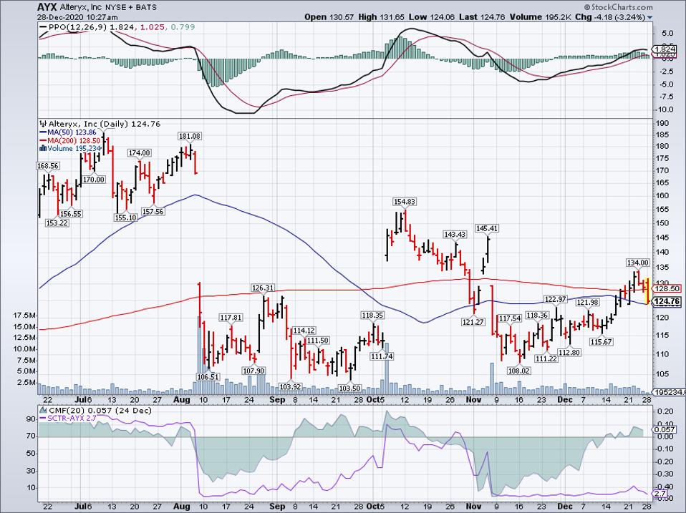The image size is (686, 513).
Task: Click the 117.81 price label
Action: (x=231, y=318)
